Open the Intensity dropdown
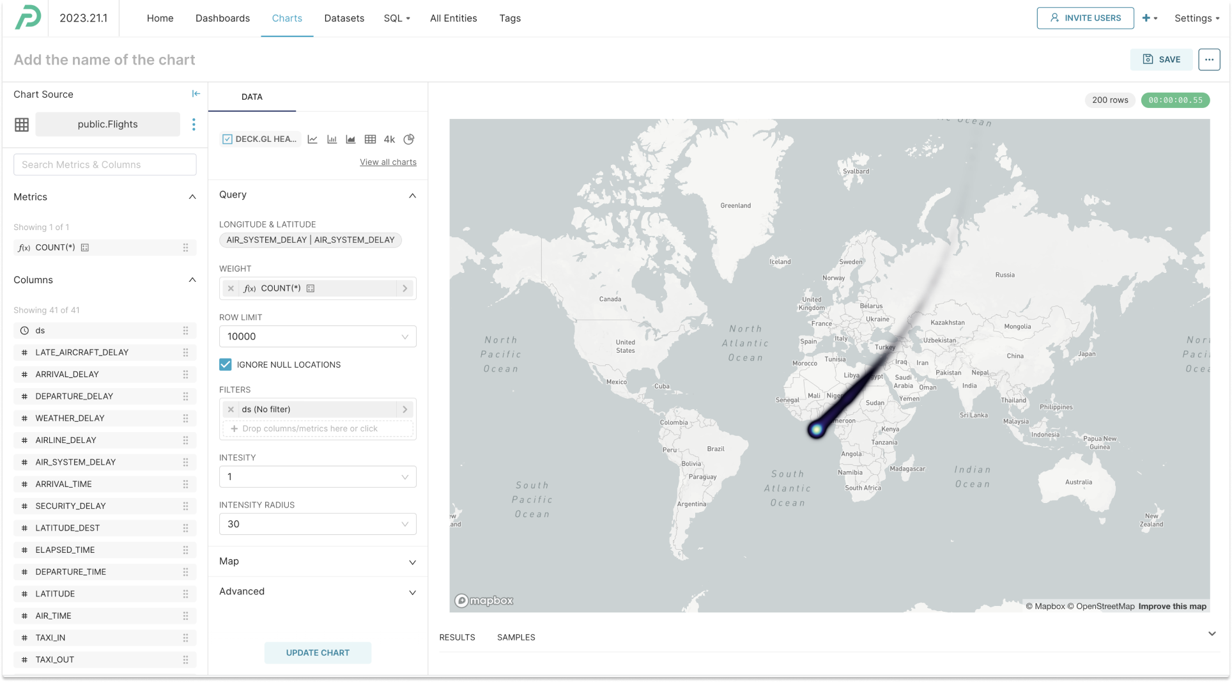 point(318,477)
